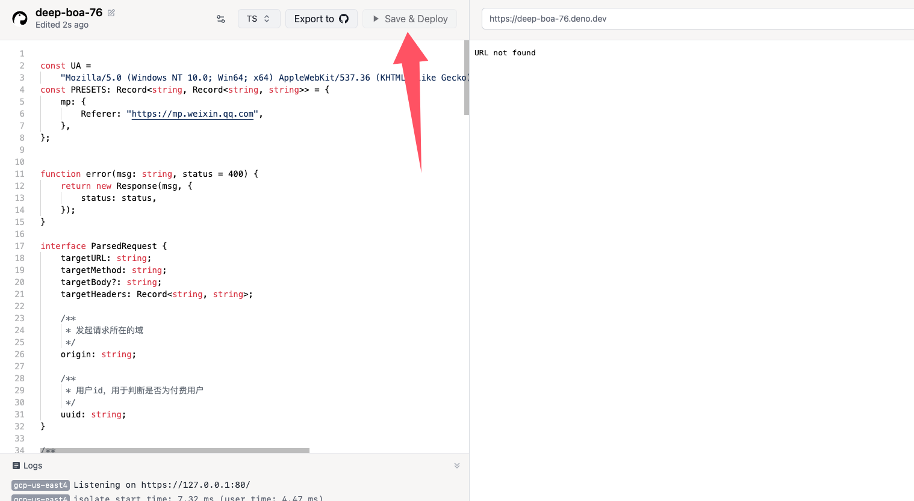The height and width of the screenshot is (501, 914).
Task: Click the 'URL not found' preview text
Action: pyautogui.click(x=505, y=53)
